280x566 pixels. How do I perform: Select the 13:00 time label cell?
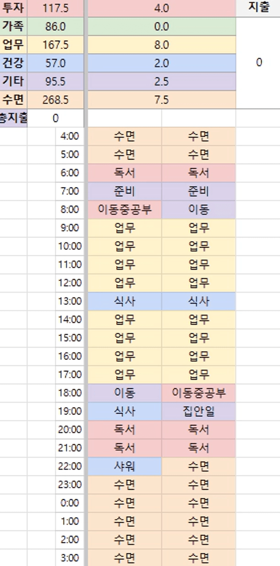tap(70, 301)
